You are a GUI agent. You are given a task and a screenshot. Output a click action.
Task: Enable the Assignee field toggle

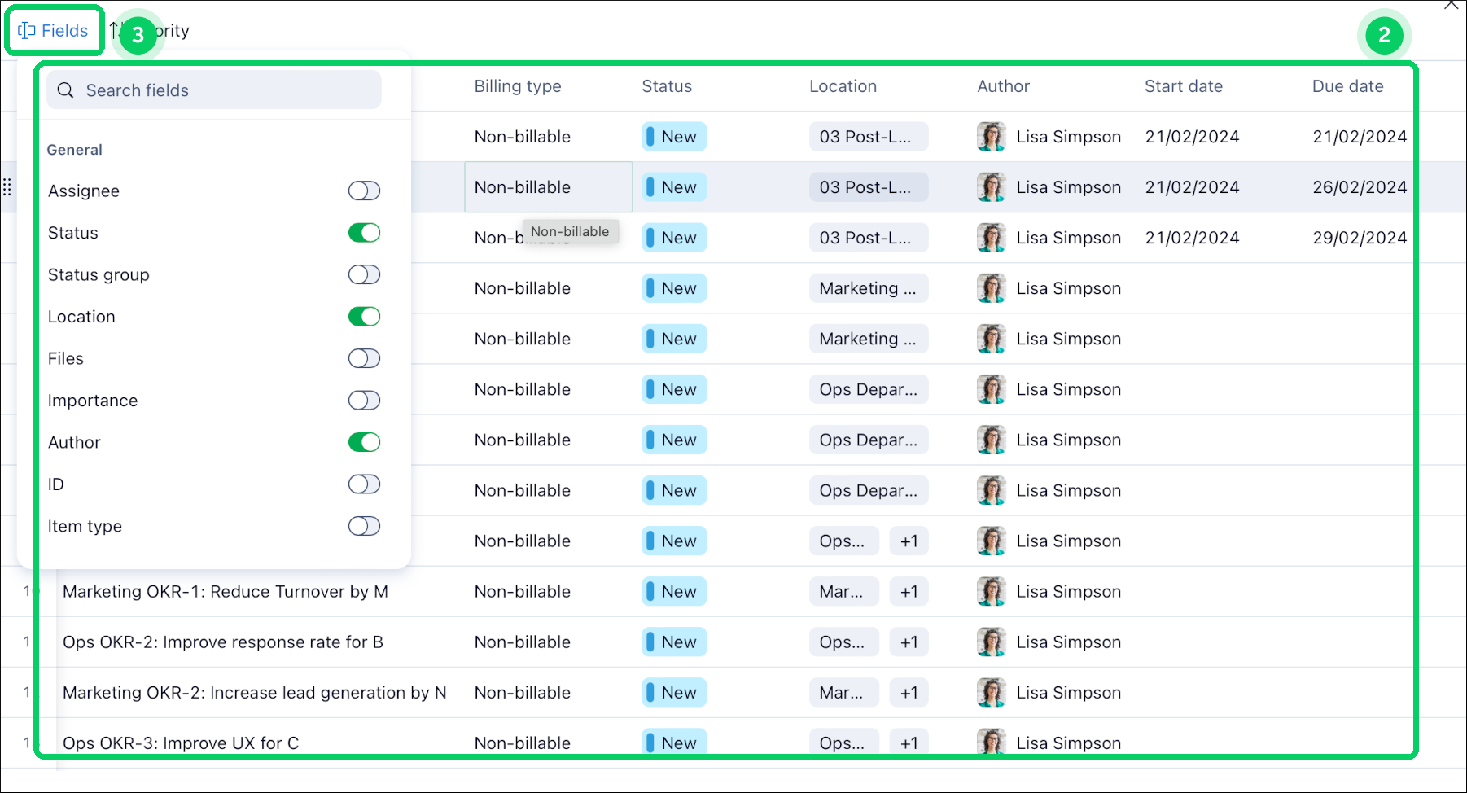point(365,191)
